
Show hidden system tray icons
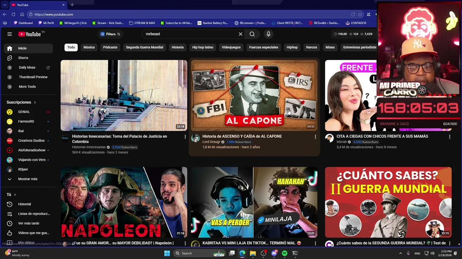[x=400, y=253]
